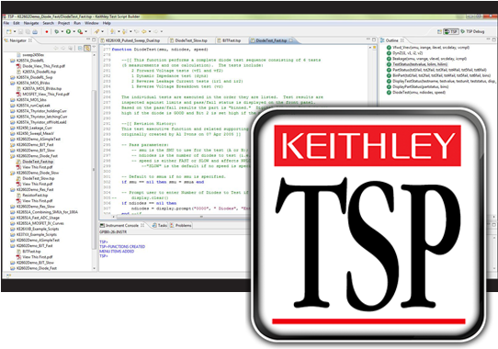The height and width of the screenshot is (349, 498).
Task: Switch to the TSP perspective button
Action: click(x=451, y=31)
